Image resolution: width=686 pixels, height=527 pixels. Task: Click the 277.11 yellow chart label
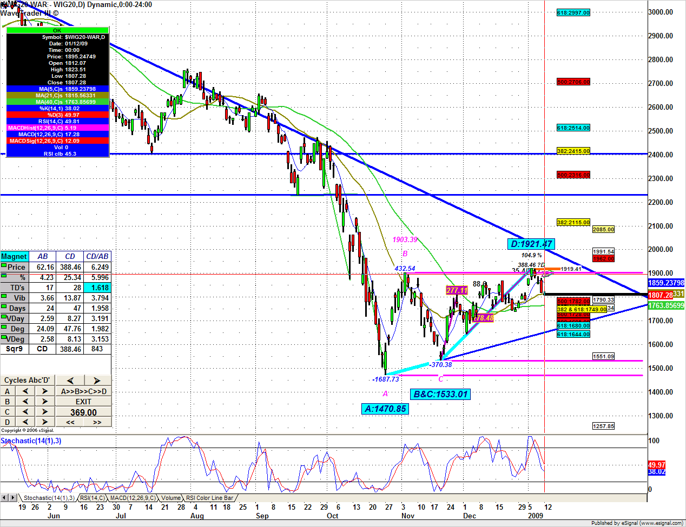(457, 291)
